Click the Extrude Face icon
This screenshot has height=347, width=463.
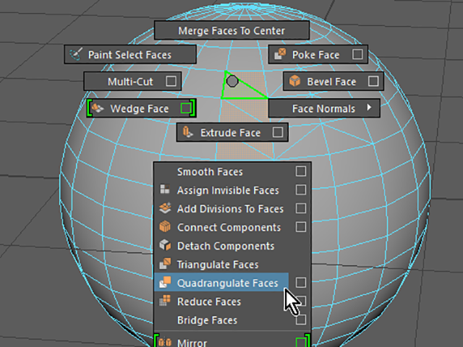pos(187,132)
